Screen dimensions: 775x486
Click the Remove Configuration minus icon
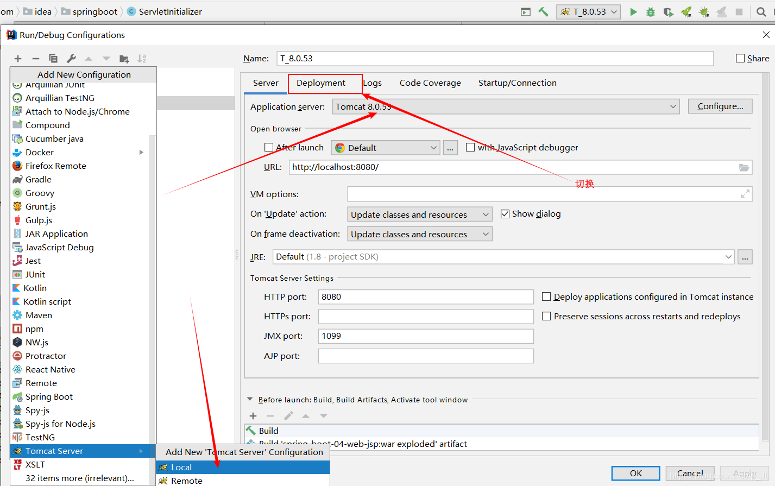click(x=36, y=59)
